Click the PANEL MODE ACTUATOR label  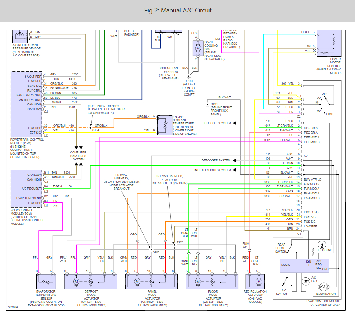[x=152, y=298]
